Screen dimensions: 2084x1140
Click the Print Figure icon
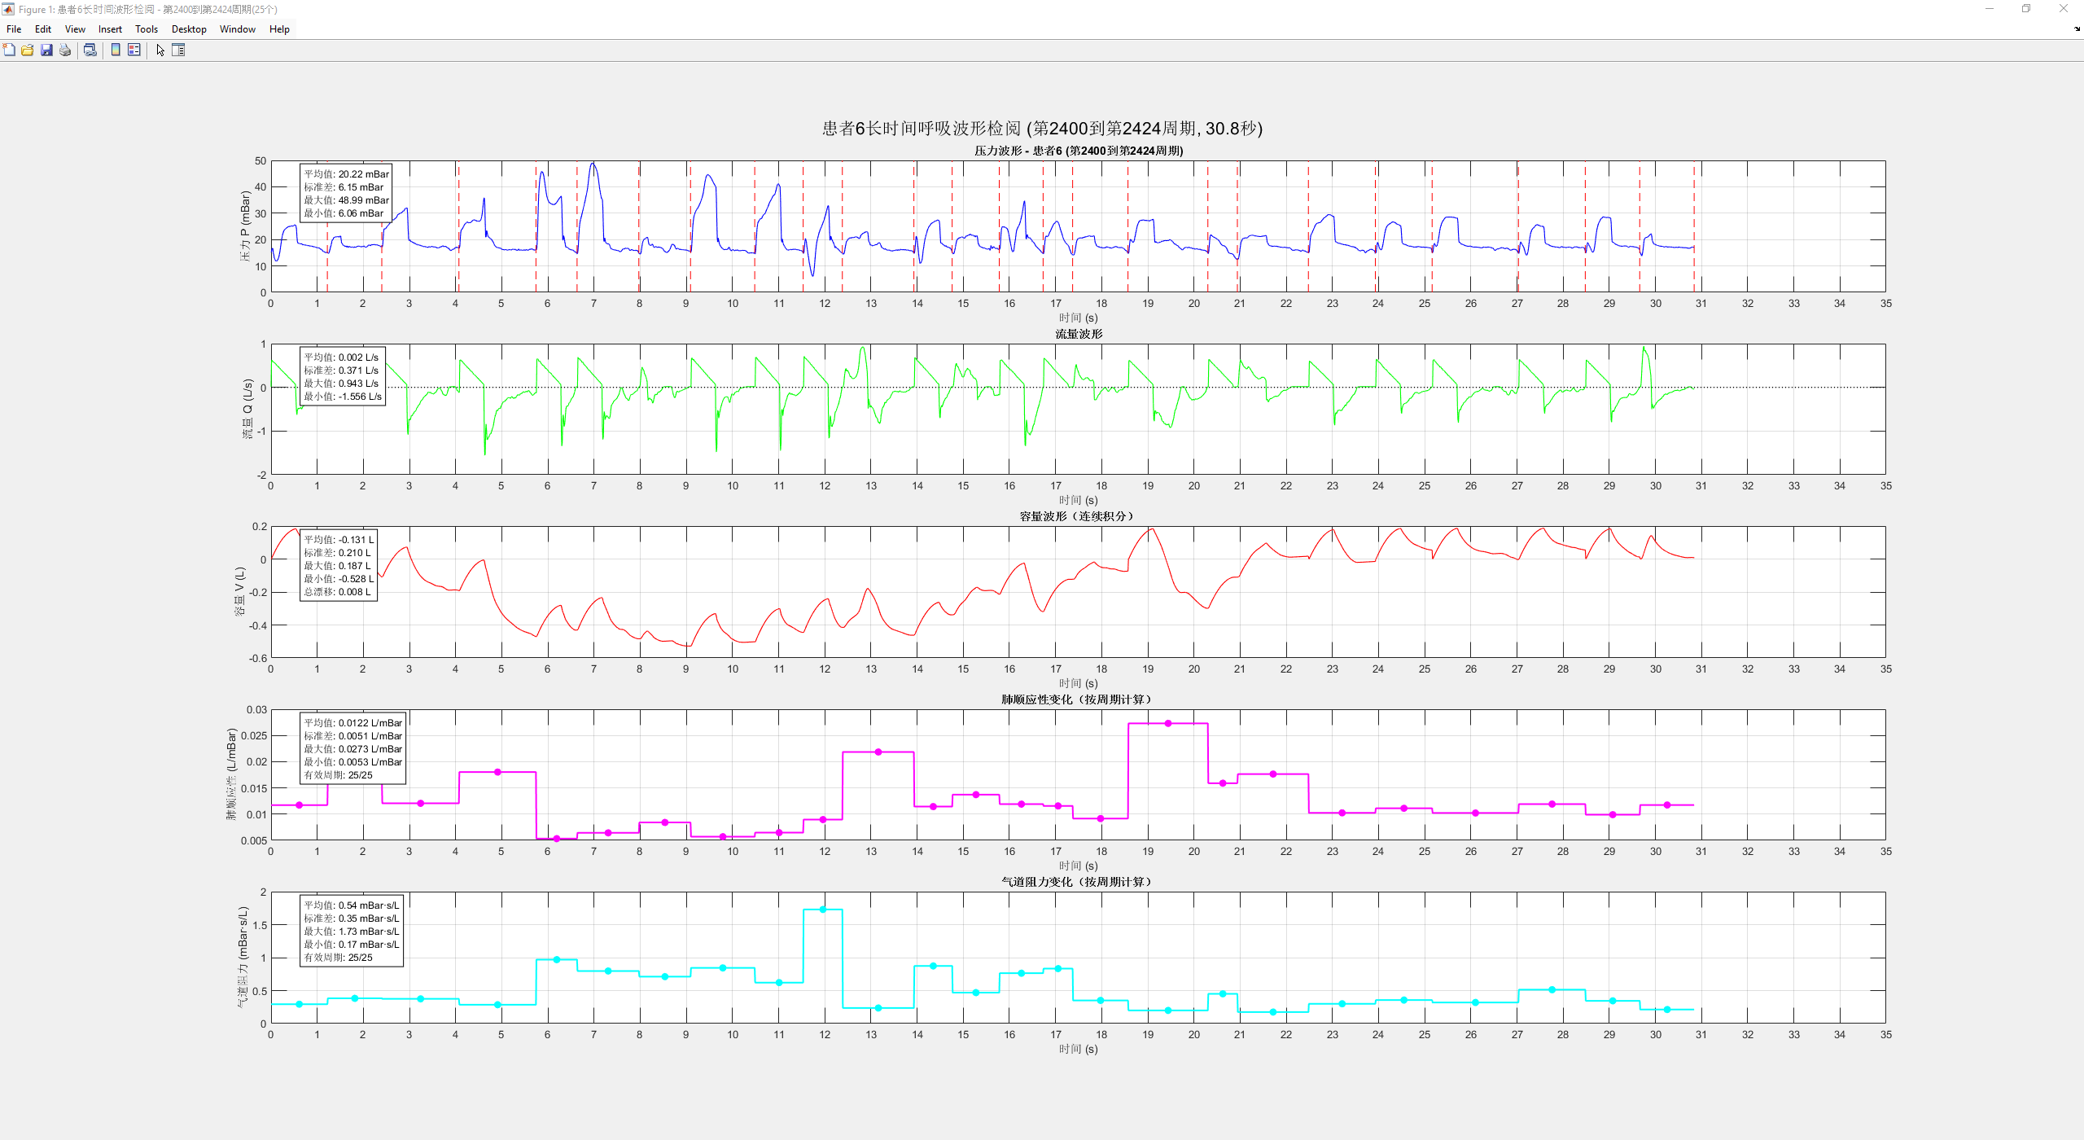click(65, 50)
